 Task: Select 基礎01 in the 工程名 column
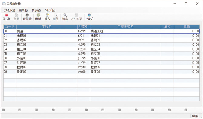pyautogui.click(x=47, y=36)
